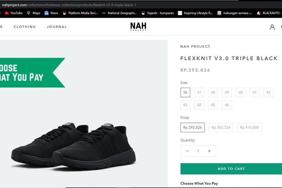Click the Add to Cart button

point(231,169)
